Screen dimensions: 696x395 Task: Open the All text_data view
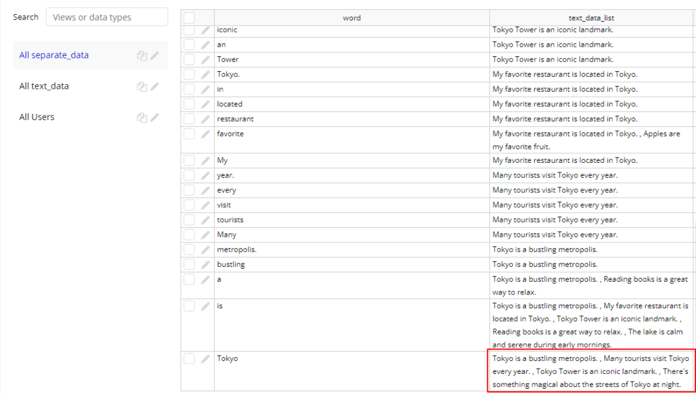point(44,86)
